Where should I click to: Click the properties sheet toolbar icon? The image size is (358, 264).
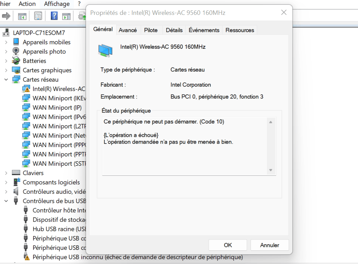coord(38,16)
